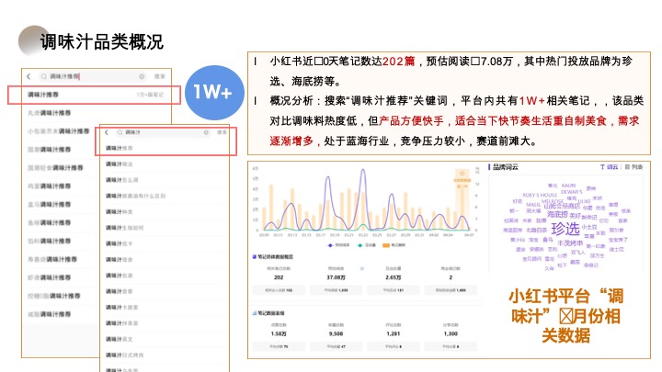Select 调味汁怎么调 suggestion

[122, 180]
